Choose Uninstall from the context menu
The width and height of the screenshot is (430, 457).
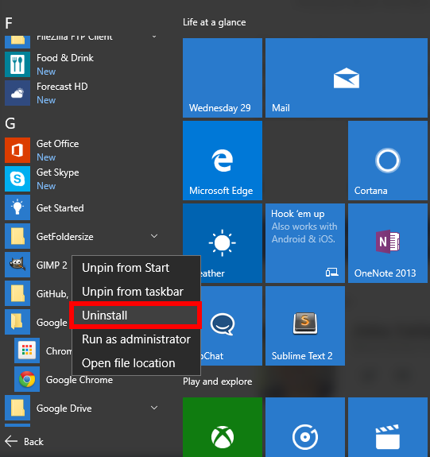coord(137,316)
